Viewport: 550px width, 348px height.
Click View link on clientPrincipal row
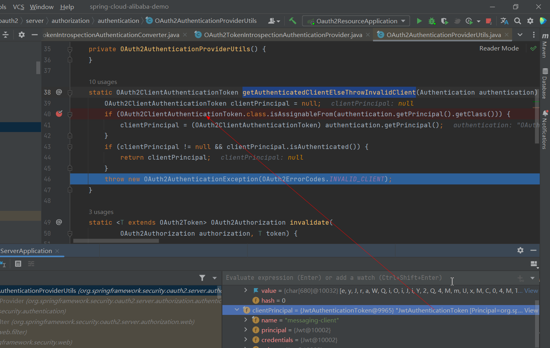531,310
